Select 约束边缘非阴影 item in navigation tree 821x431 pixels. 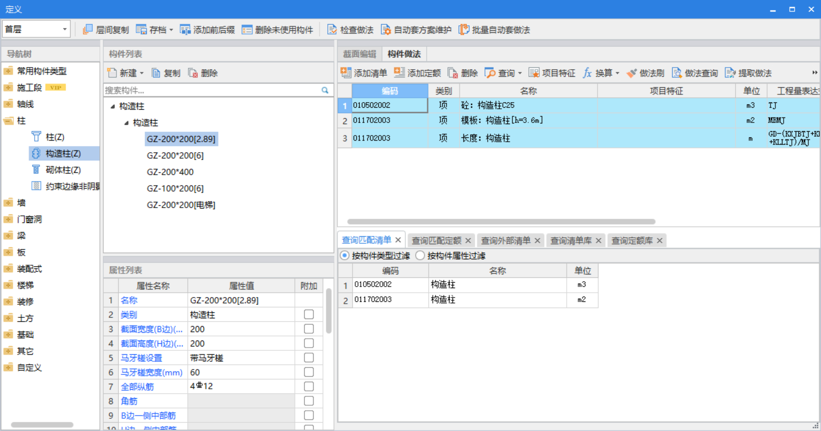65,186
